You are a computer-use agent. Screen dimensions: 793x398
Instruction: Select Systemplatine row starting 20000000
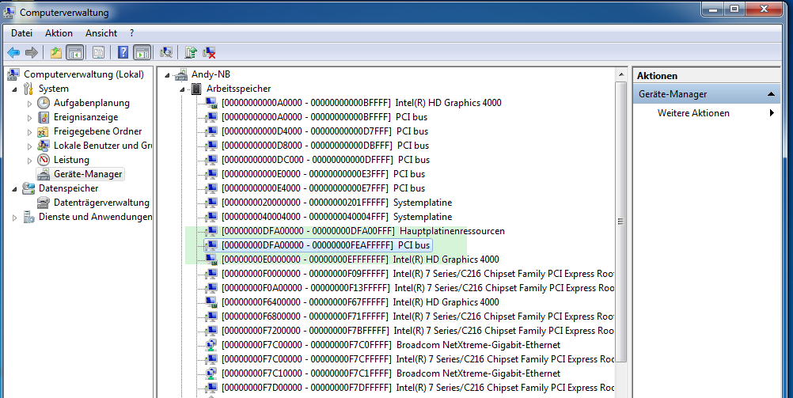(337, 203)
